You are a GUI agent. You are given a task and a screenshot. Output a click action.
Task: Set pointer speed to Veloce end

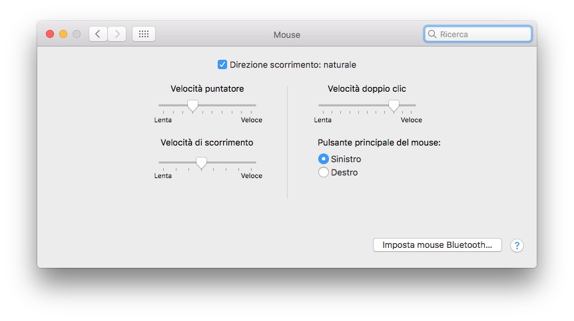255,105
